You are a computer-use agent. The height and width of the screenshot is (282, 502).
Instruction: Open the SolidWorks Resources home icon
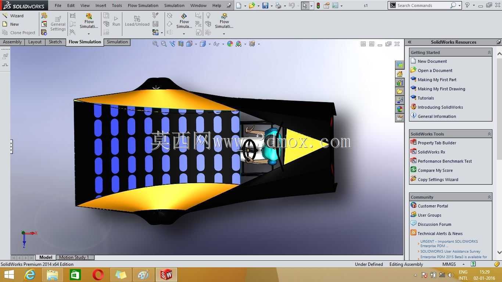pos(399,74)
